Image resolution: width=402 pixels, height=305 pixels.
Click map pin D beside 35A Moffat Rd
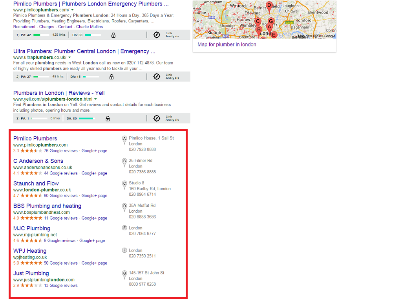(x=124, y=208)
